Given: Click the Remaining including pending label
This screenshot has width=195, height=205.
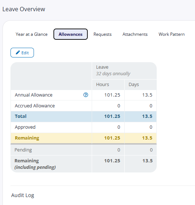Looking at the screenshot, I should coord(35,164).
